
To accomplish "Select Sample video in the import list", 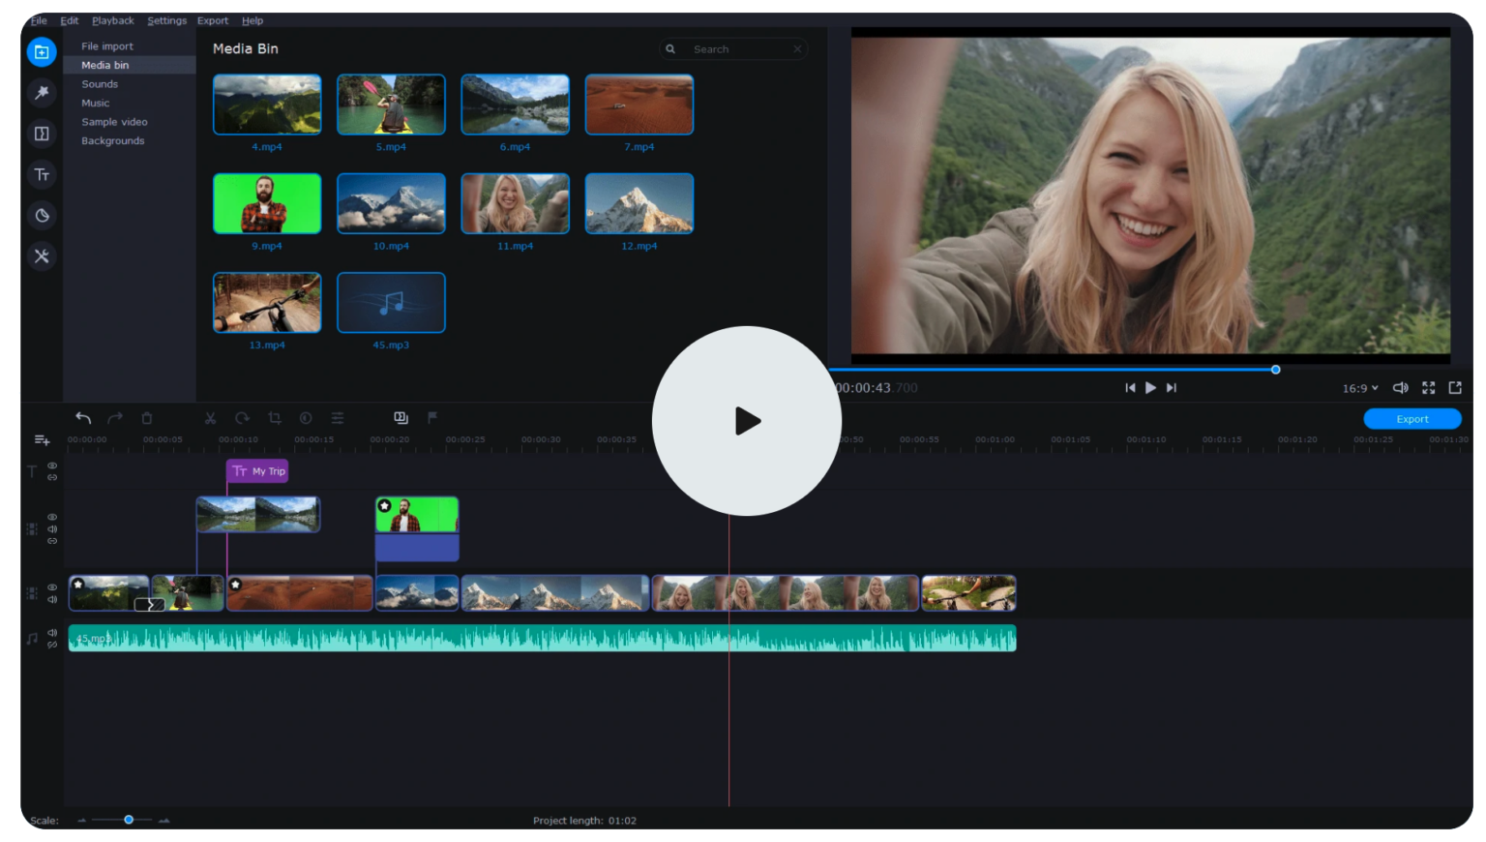I will pos(114,122).
